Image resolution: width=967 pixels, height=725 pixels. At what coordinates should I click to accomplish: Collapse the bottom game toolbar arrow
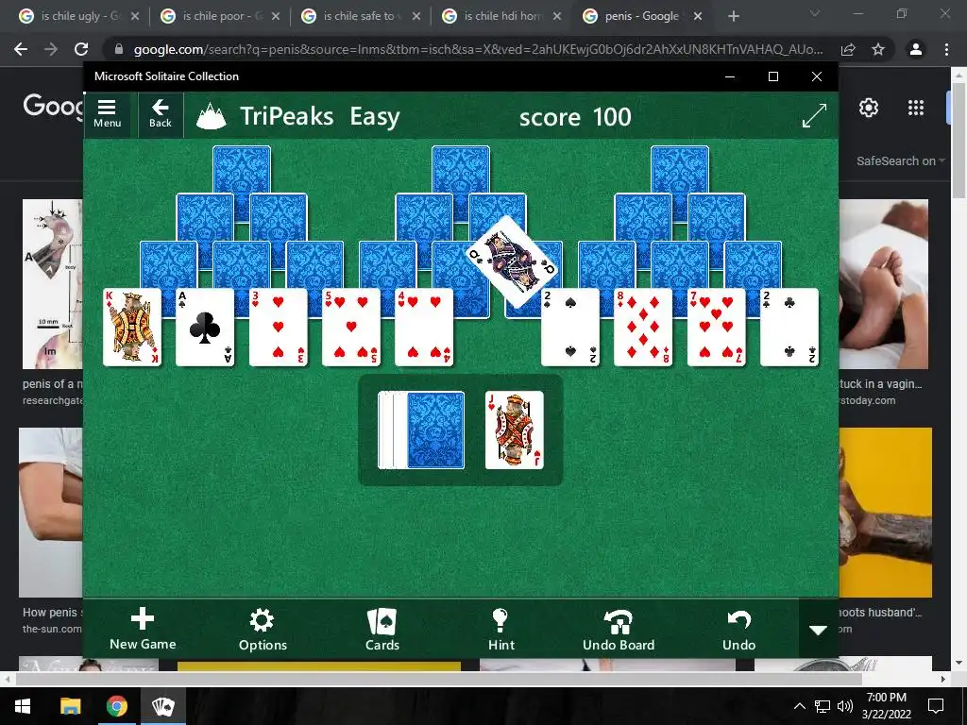pyautogui.click(x=819, y=630)
